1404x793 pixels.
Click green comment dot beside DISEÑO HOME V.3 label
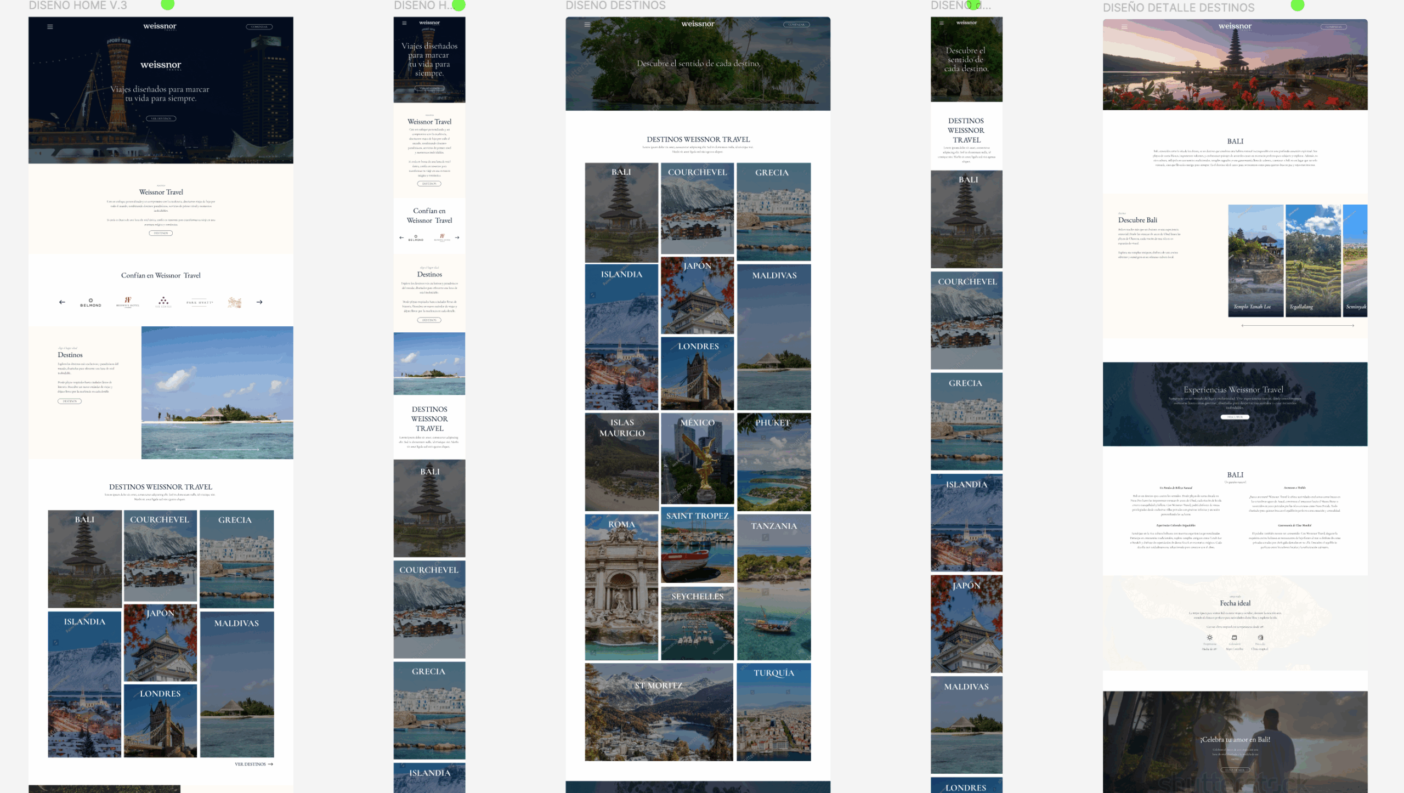pyautogui.click(x=167, y=5)
